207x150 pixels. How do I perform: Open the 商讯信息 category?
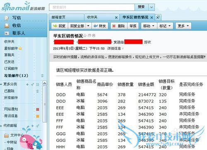click(11, 116)
